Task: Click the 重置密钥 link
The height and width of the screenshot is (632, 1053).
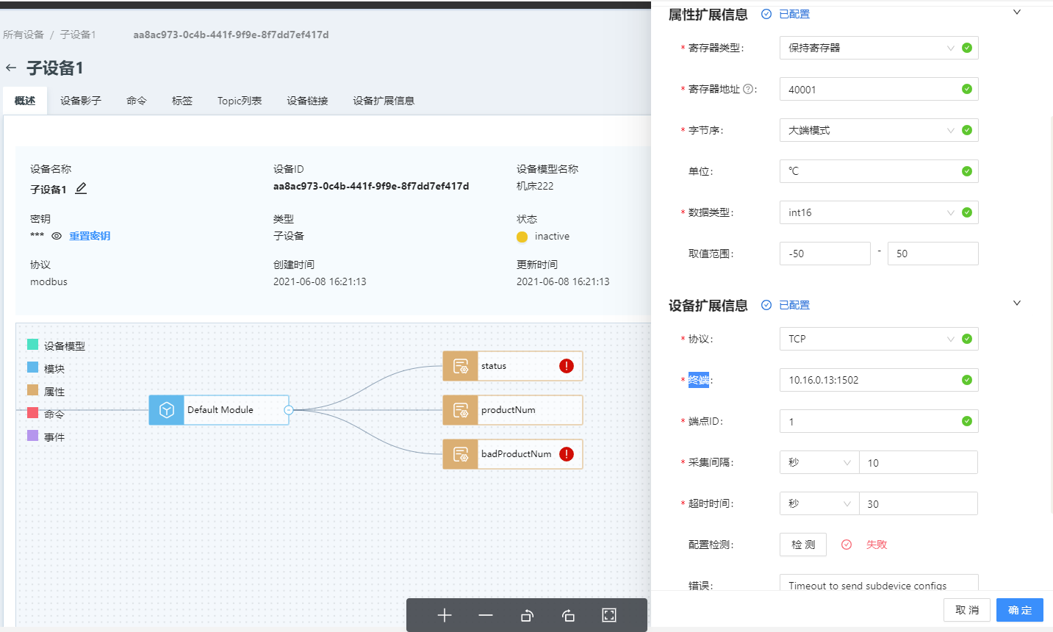Action: click(90, 236)
